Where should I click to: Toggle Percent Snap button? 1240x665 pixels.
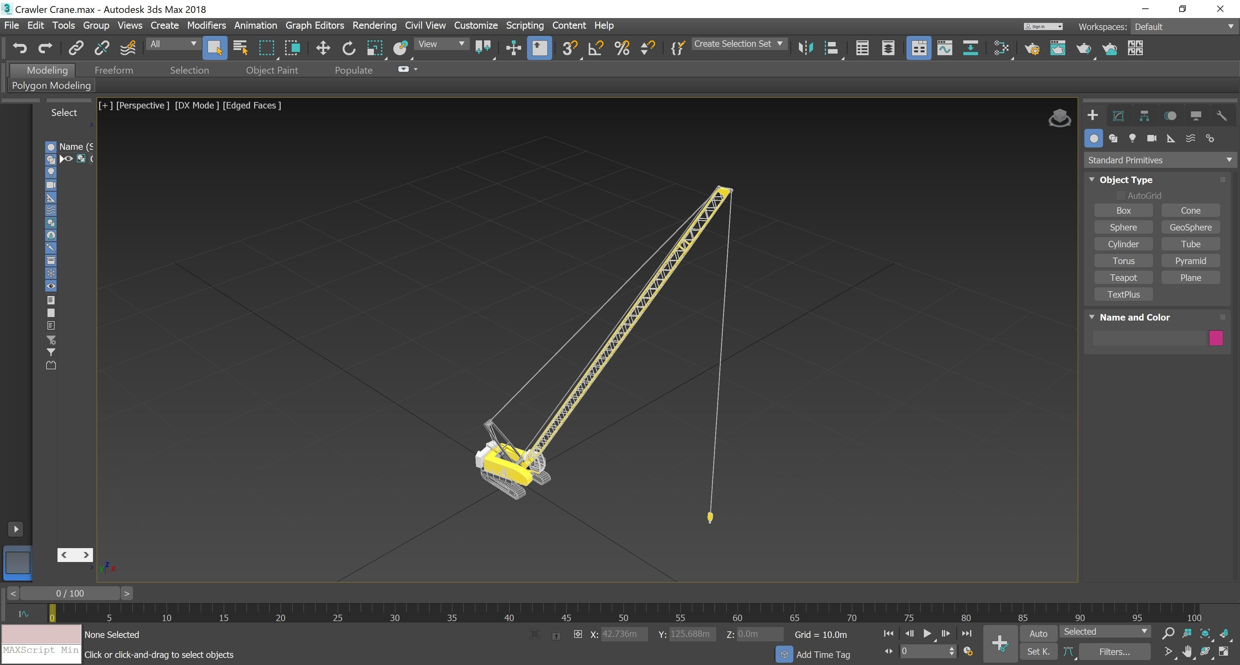click(x=622, y=48)
